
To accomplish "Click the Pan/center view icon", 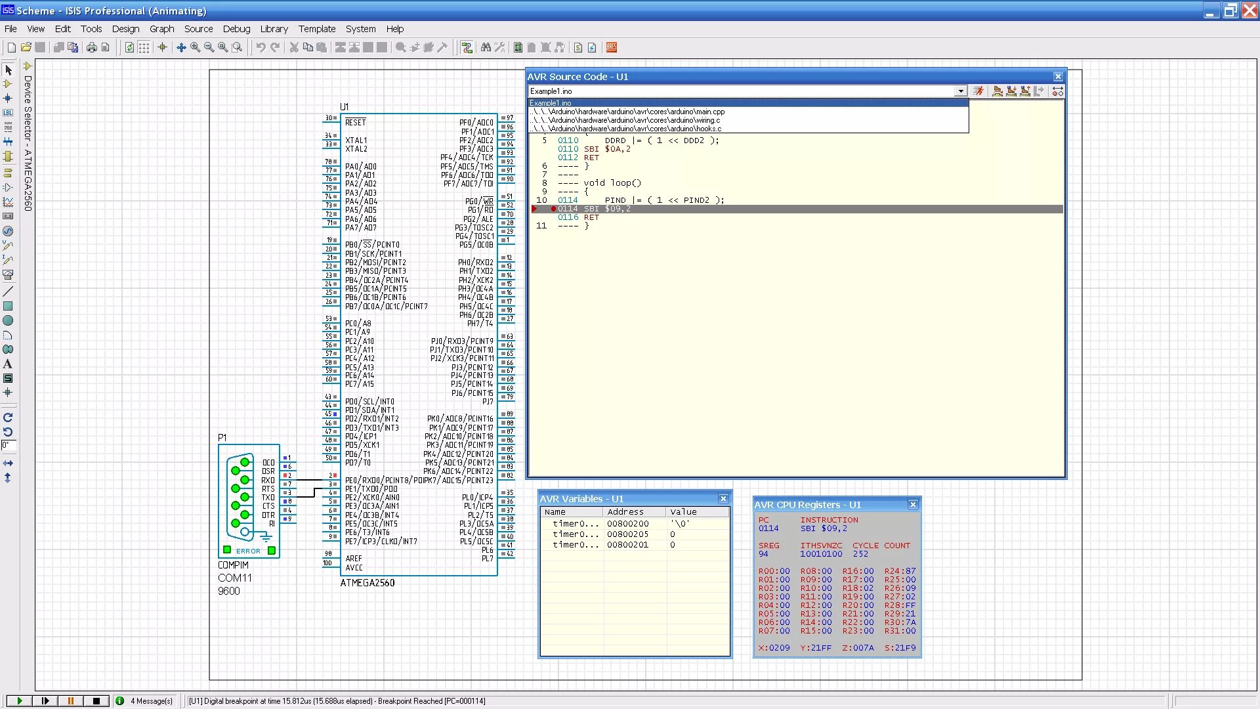I will [181, 47].
